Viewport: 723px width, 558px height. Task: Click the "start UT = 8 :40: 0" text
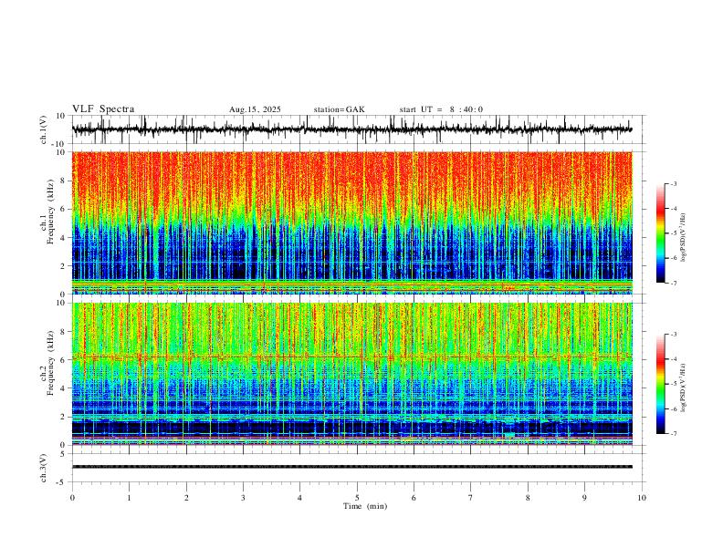[x=441, y=109]
